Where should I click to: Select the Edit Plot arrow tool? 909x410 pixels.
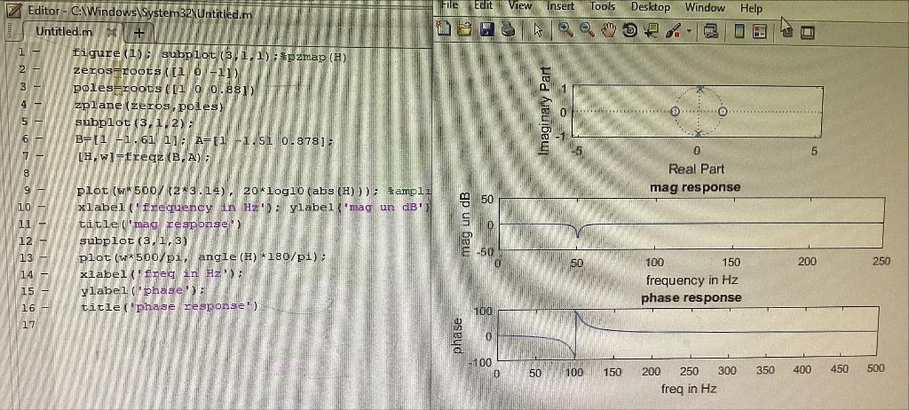[538, 30]
